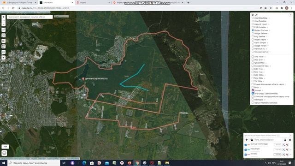Toggle the O-sport overlay checkbox

(x=253, y=90)
